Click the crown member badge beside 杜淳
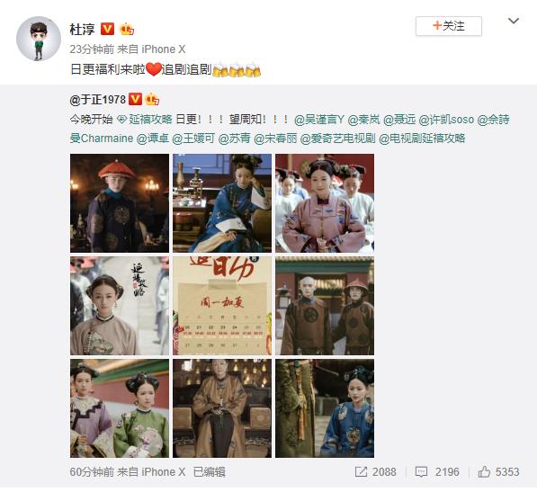 tap(127, 29)
